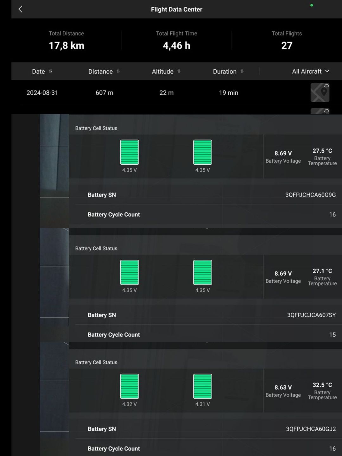Image resolution: width=342 pixels, height=456 pixels.
Task: Open the 2024-08-31 flight record
Action: point(177,92)
